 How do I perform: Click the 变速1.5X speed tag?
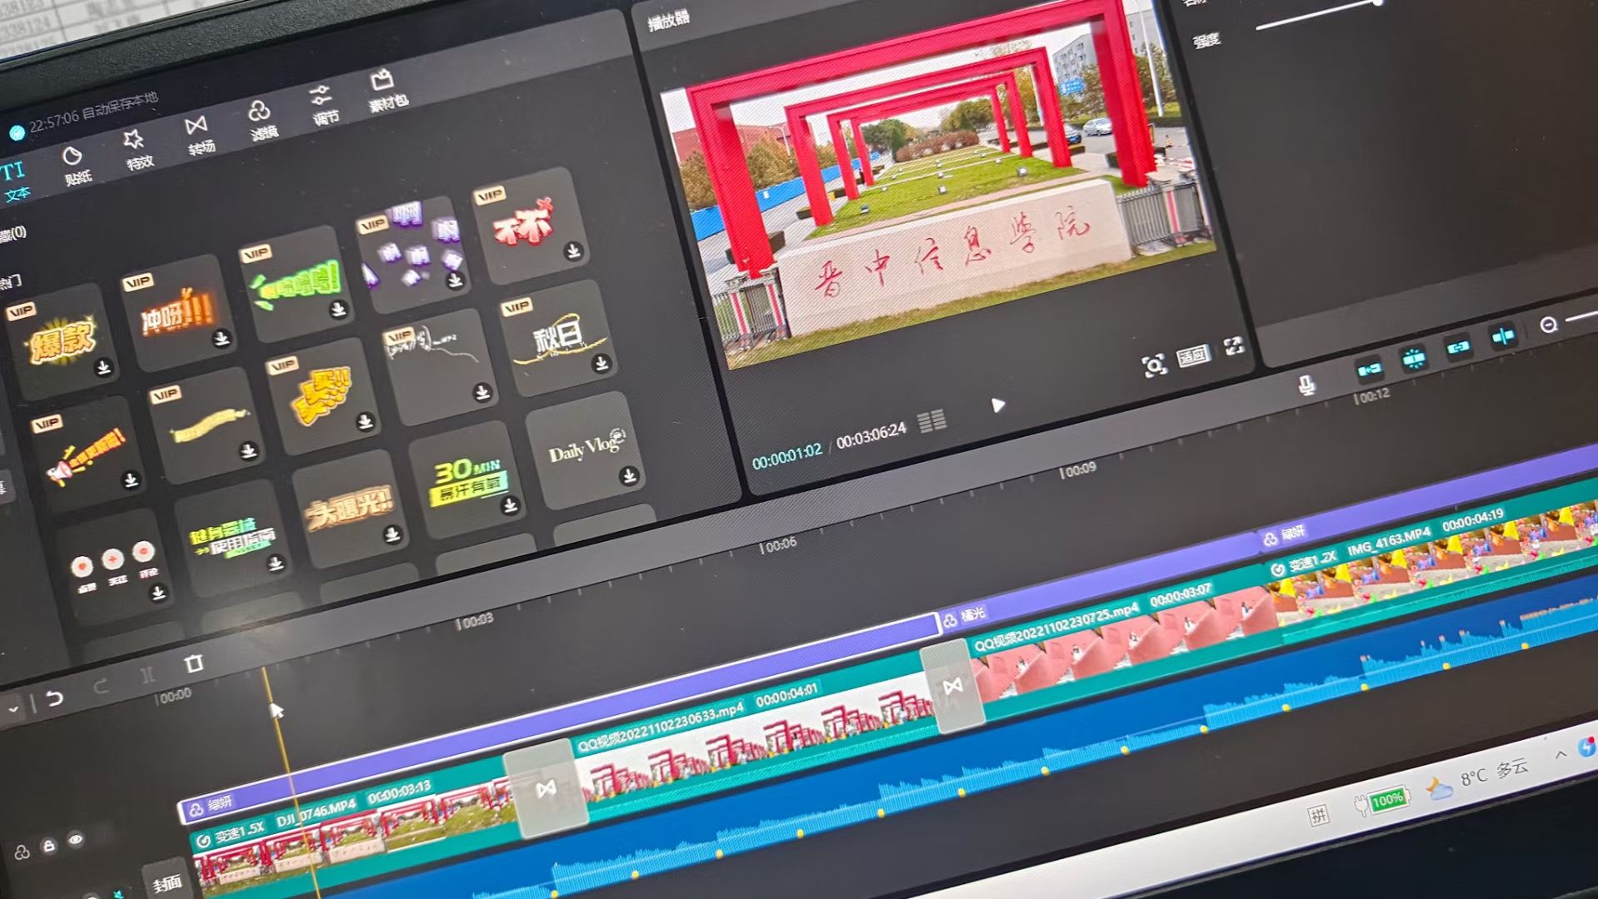231,835
